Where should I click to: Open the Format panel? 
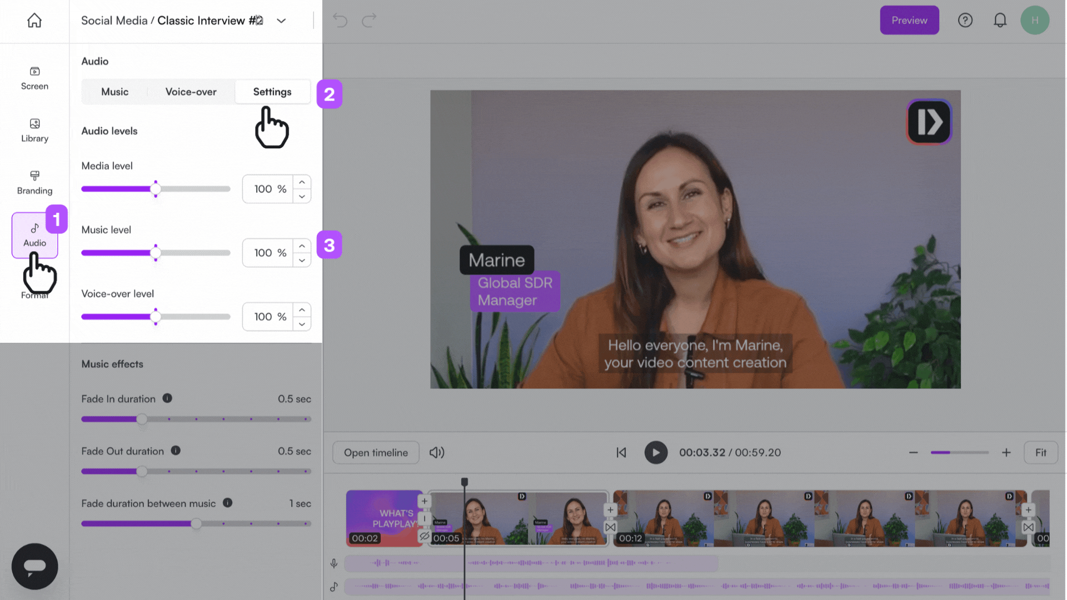[x=34, y=286]
